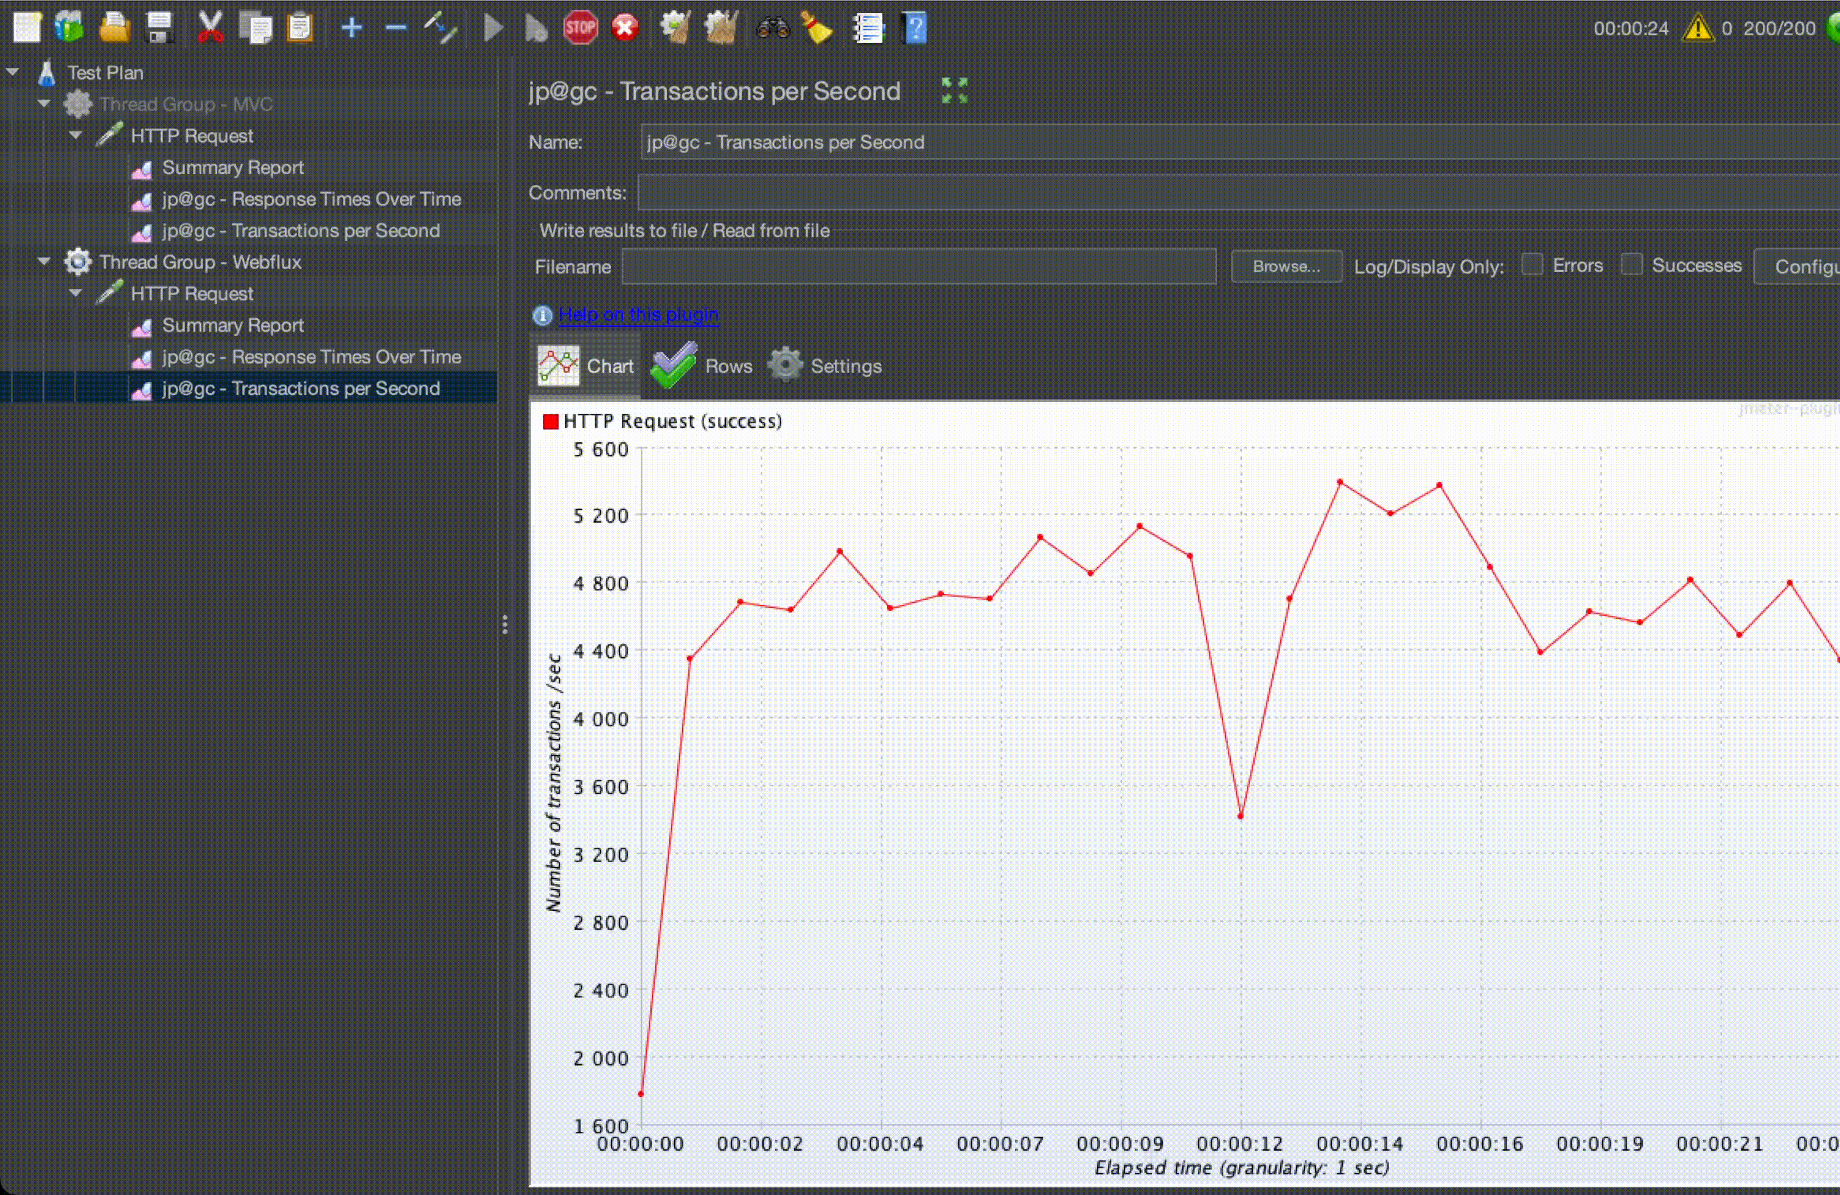Click the Help question mark icon
Screen dimensions: 1840x1195
point(914,29)
